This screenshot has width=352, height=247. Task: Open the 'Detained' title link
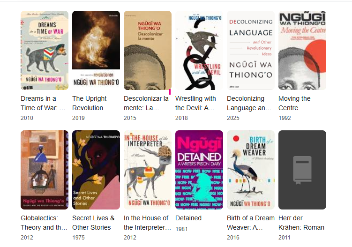(x=188, y=218)
